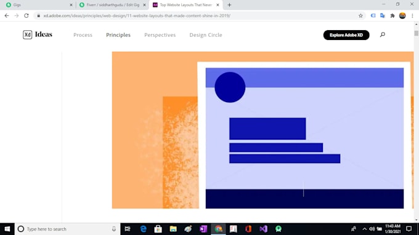Click the browser forward arrow
This screenshot has width=419, height=235.
(x=17, y=16)
